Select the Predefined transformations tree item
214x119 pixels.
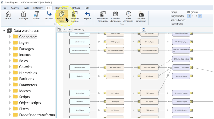tap(37, 115)
